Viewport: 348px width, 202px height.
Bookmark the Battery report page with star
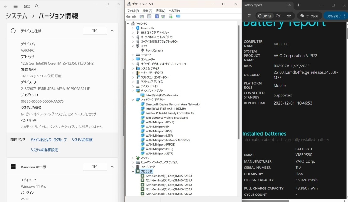pyautogui.click(x=289, y=16)
